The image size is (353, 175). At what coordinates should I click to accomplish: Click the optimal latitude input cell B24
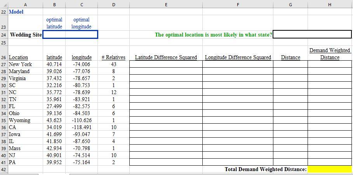pos(54,35)
